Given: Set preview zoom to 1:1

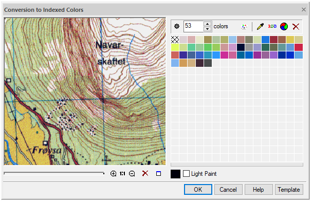Looking at the screenshot, I should point(122,174).
